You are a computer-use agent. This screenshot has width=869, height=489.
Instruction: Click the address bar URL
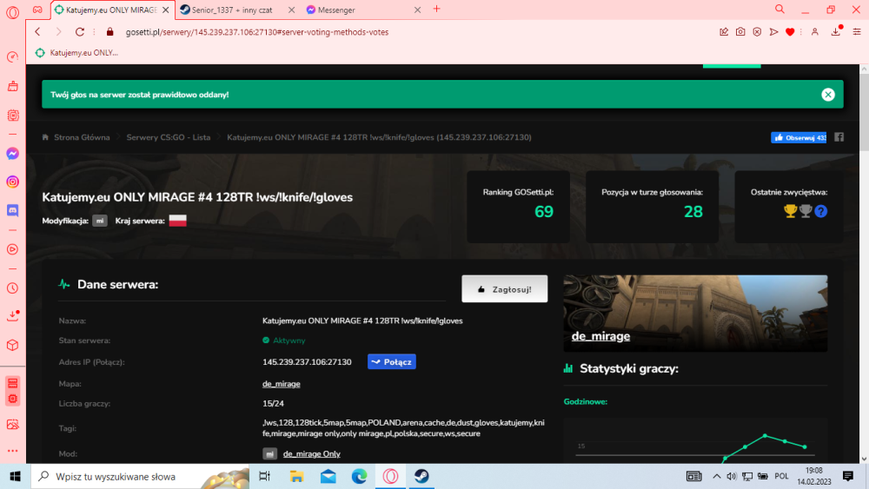pyautogui.click(x=257, y=32)
